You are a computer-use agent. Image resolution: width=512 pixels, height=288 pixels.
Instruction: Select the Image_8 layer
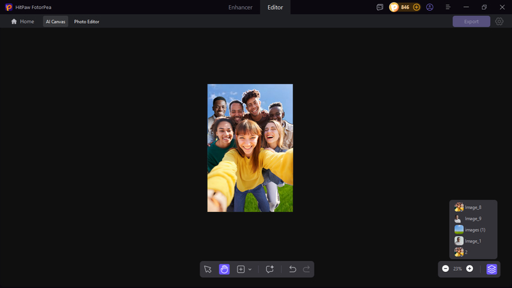coord(473,207)
